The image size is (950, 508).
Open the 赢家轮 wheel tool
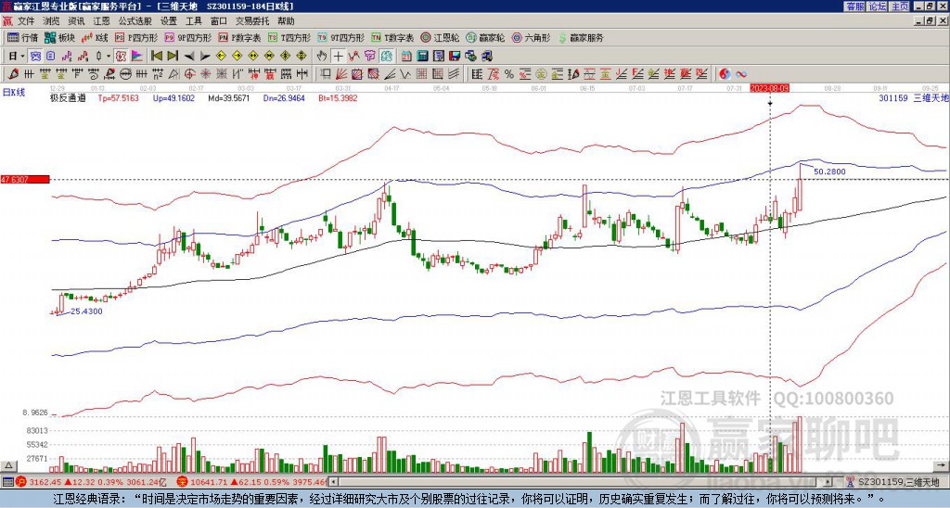(x=485, y=37)
